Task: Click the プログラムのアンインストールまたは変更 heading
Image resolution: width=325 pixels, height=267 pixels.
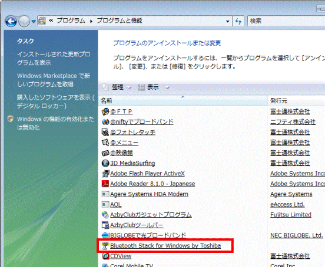Action: (x=167, y=43)
